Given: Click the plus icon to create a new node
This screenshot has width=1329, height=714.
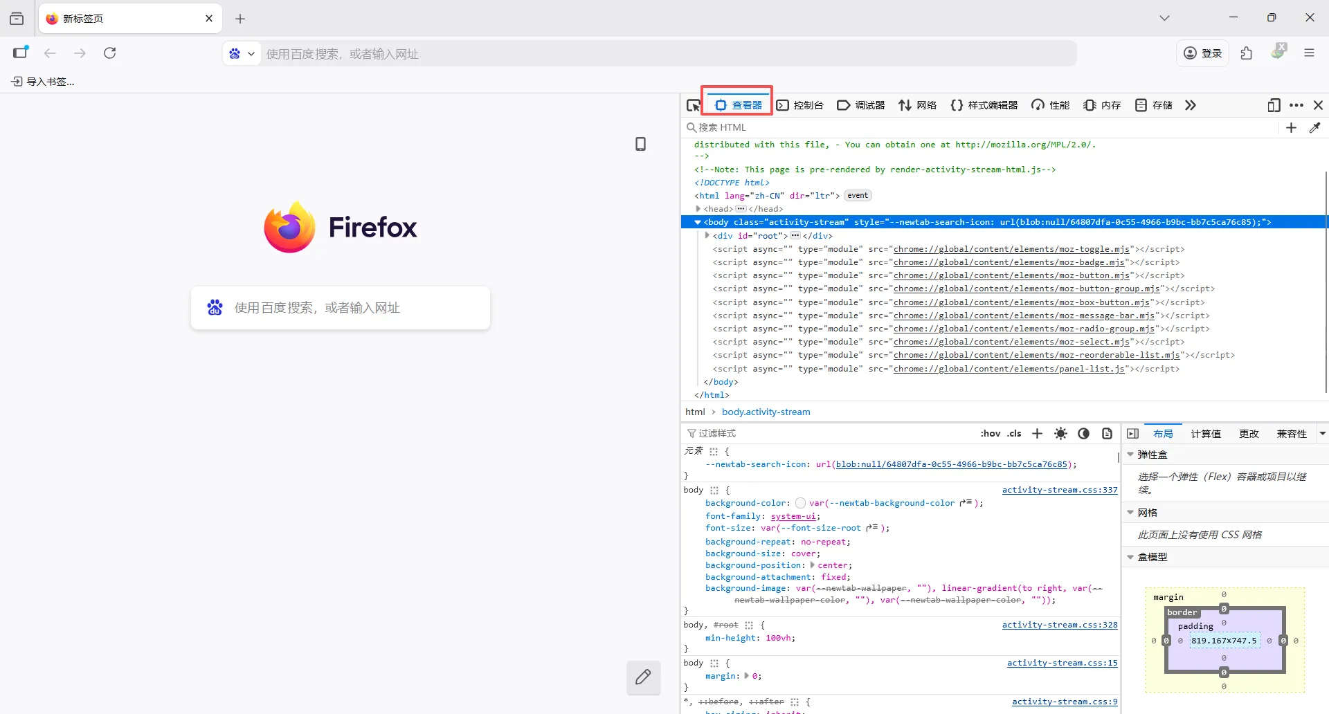Looking at the screenshot, I should click(1291, 127).
